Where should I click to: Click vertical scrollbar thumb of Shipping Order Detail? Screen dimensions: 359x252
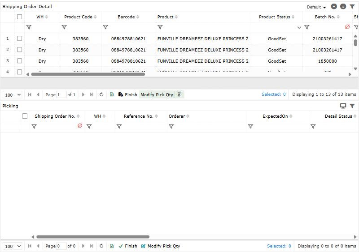355,43
